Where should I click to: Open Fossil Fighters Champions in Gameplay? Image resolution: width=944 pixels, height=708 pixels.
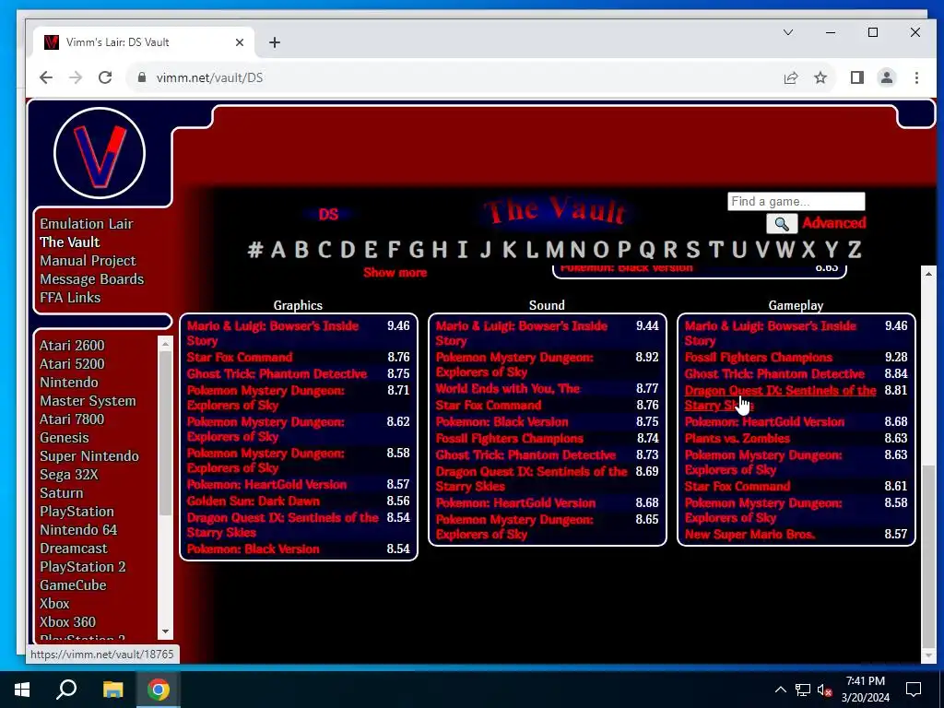[x=758, y=357]
